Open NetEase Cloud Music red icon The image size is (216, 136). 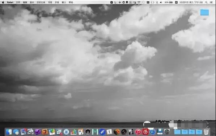click(x=145, y=132)
